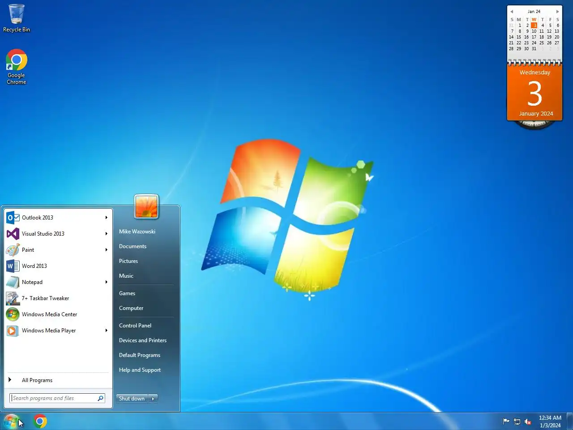Select Google Chrome desktop shortcut

click(x=17, y=67)
